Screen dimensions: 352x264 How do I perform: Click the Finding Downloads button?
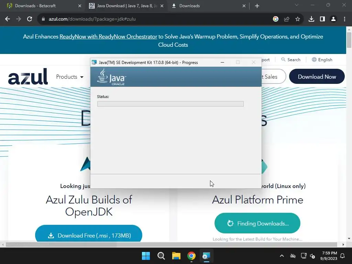pos(257,223)
